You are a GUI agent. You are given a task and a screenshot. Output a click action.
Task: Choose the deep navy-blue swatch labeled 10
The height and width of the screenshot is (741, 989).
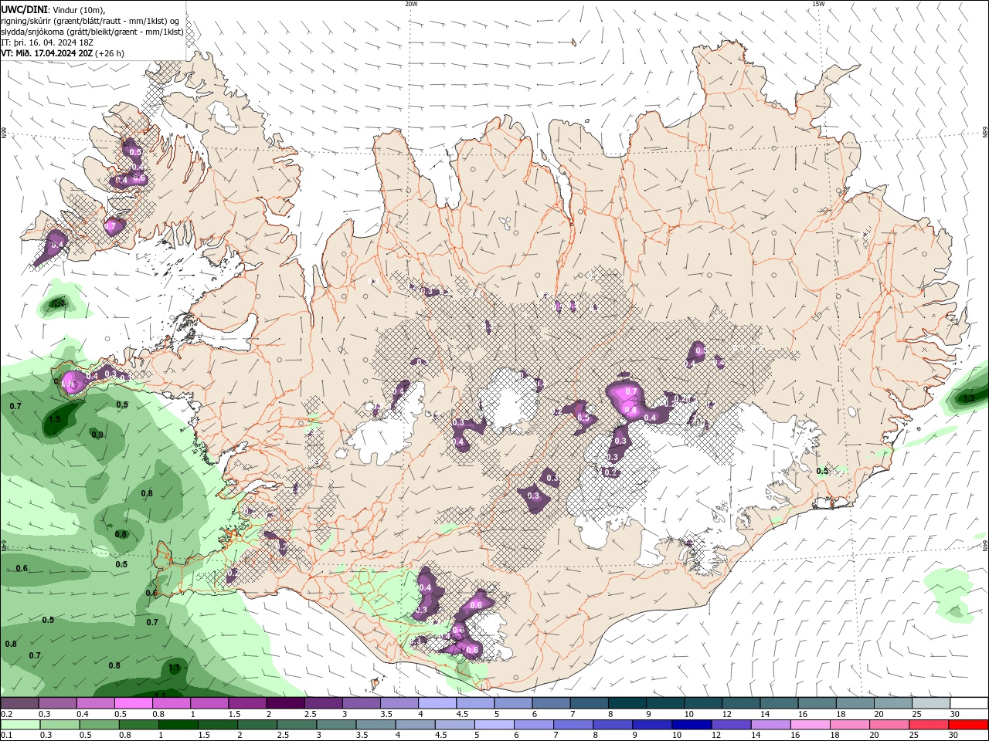pos(691,725)
